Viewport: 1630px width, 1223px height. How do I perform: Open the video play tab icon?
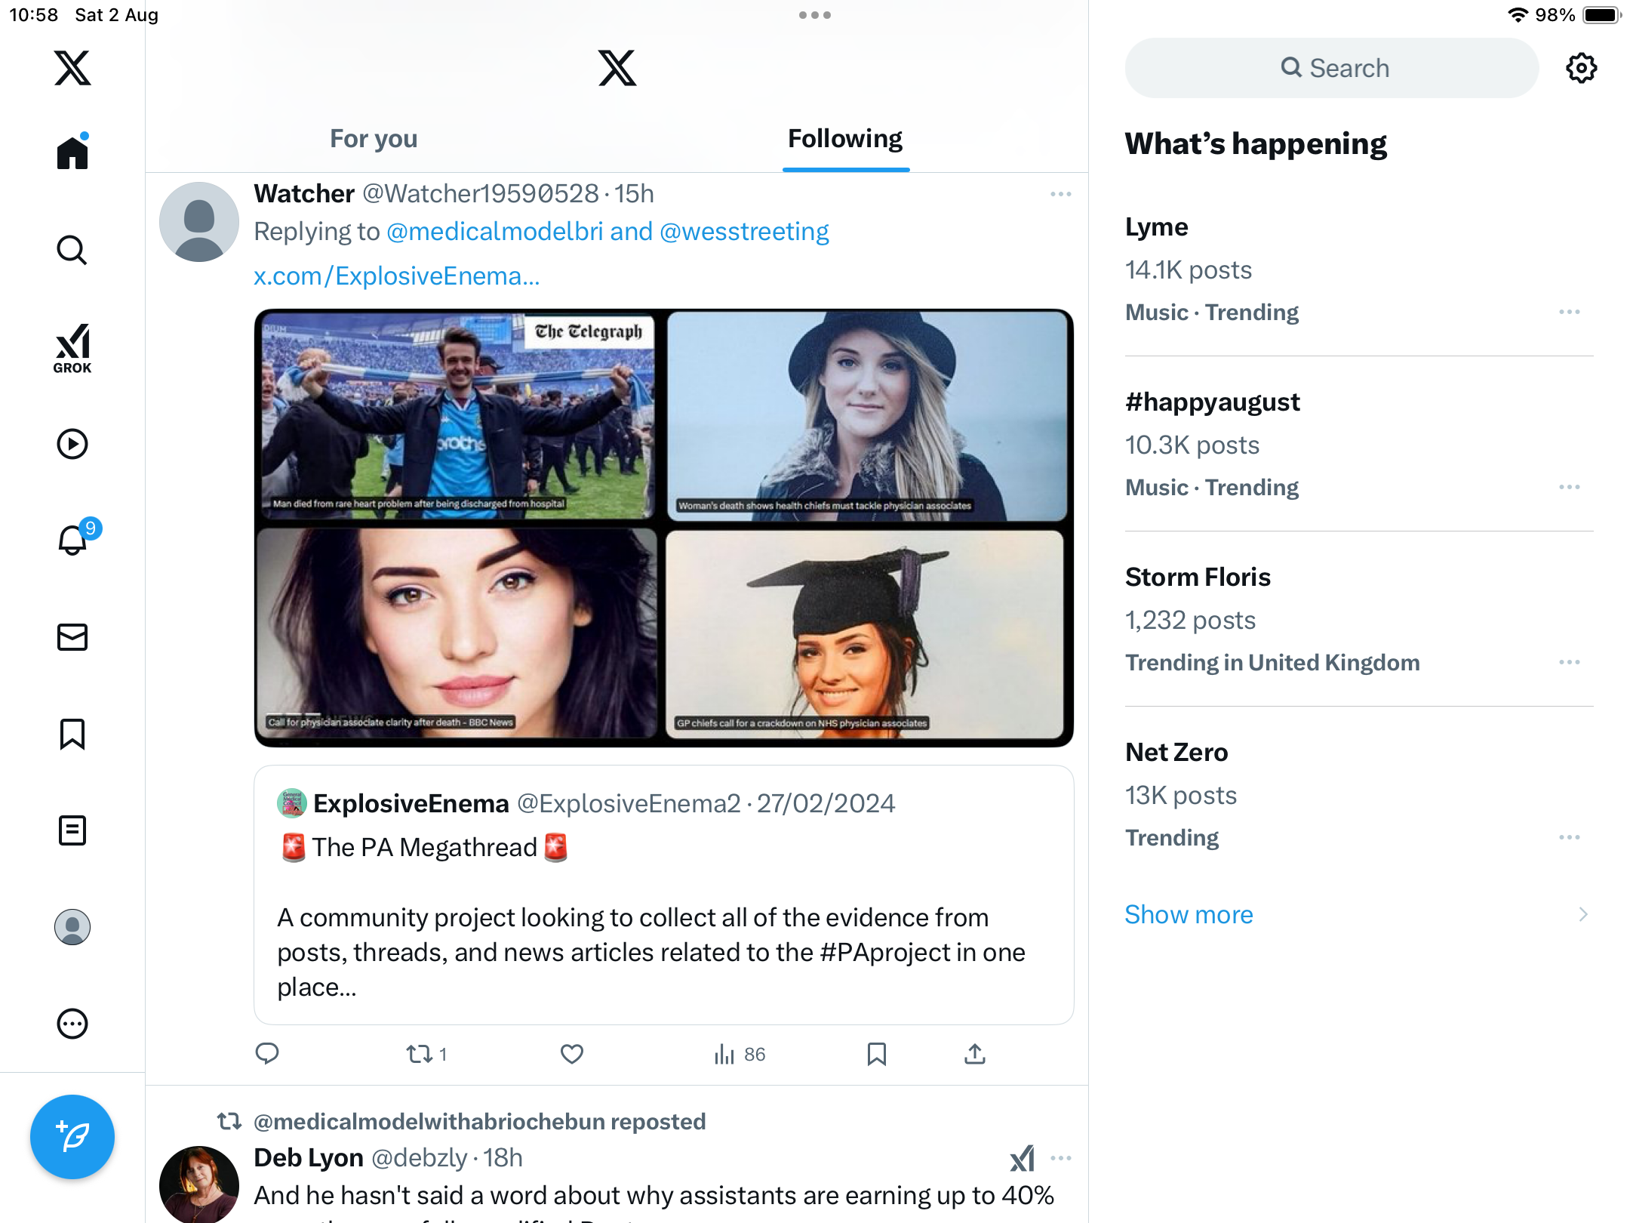click(x=72, y=444)
